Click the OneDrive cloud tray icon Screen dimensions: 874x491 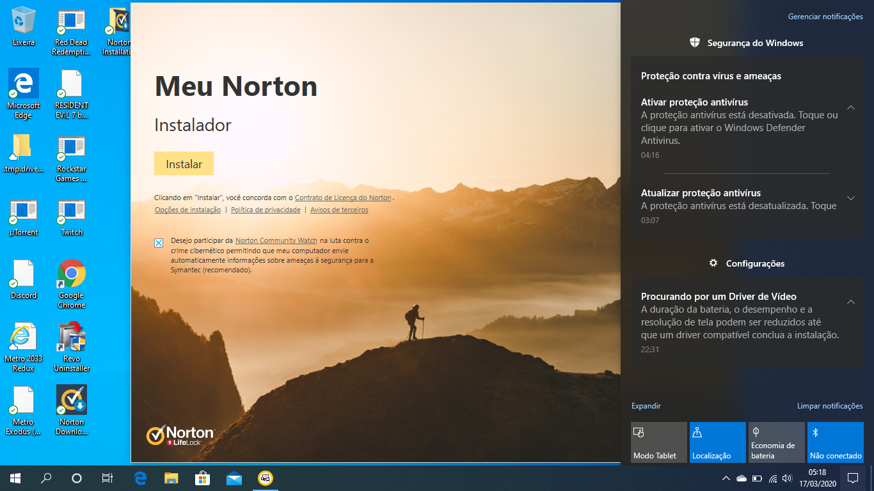click(x=742, y=478)
